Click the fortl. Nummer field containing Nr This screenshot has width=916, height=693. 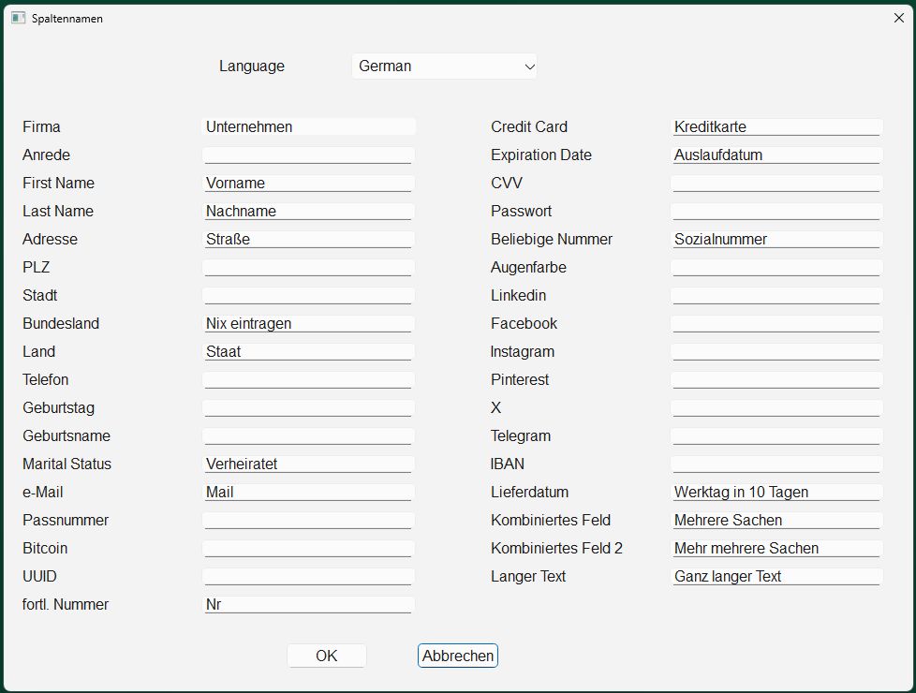[308, 604]
